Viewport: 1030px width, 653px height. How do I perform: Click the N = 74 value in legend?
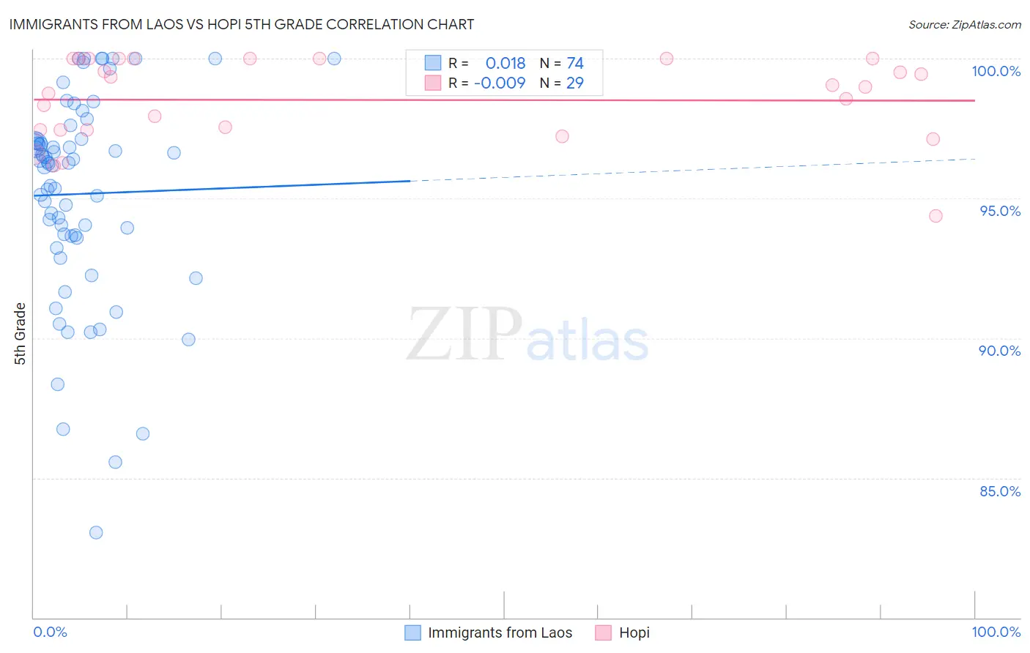pos(562,63)
